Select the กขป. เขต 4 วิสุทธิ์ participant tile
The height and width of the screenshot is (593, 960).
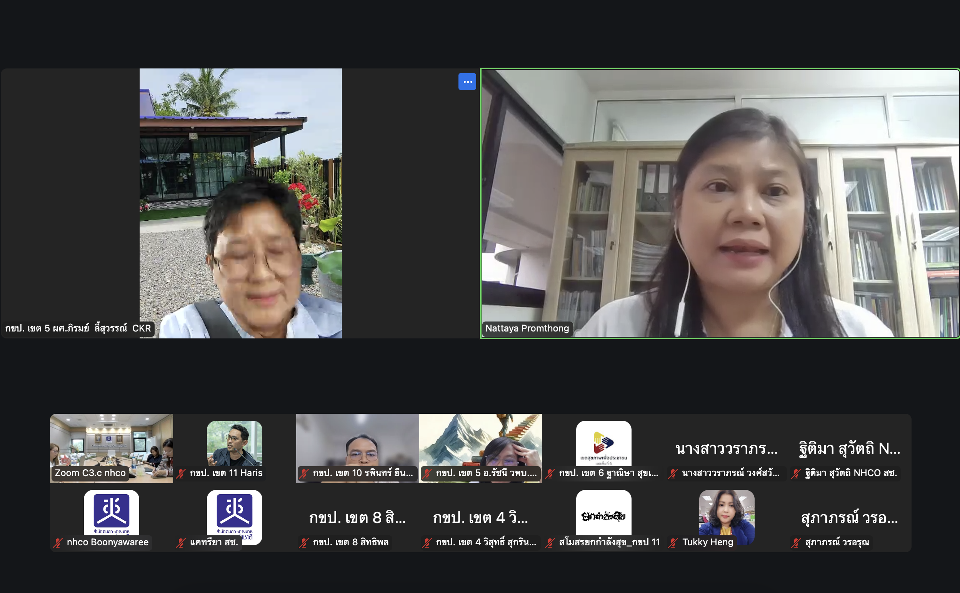[480, 518]
